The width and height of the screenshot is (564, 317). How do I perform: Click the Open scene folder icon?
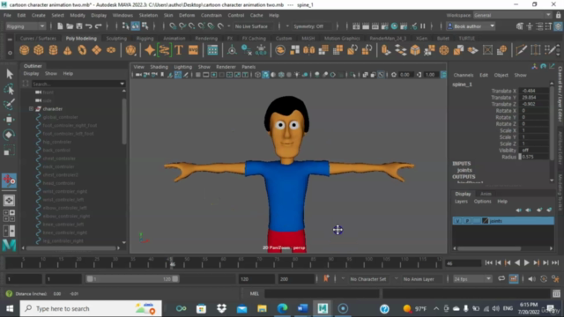click(x=70, y=26)
